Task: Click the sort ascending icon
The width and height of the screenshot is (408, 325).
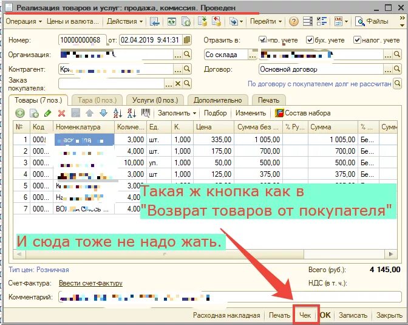Action: click(x=118, y=113)
